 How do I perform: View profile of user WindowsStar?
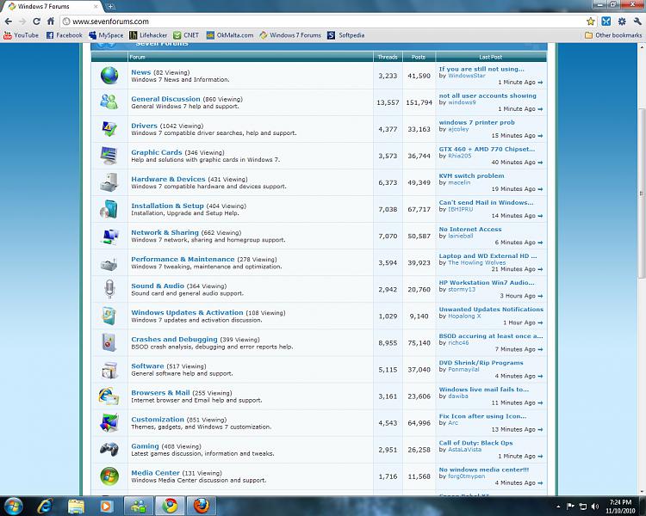(467, 76)
